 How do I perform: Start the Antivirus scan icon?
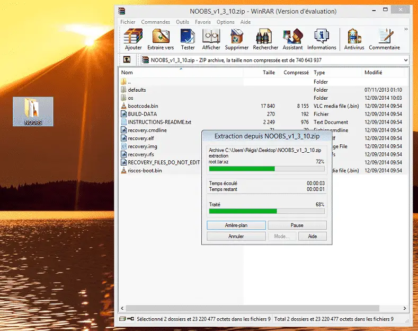click(354, 39)
